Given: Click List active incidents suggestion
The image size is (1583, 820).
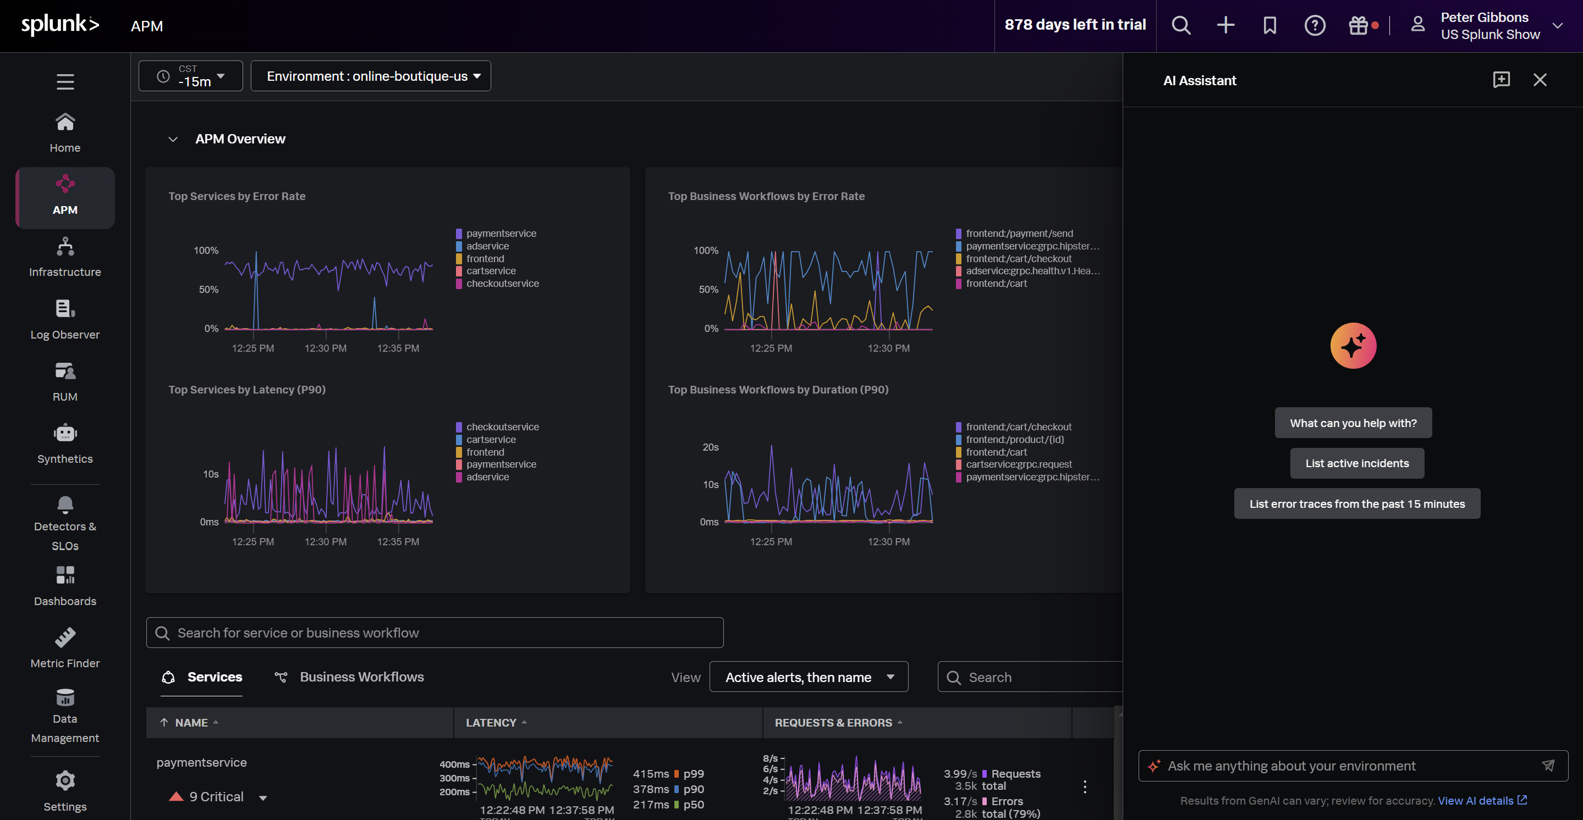Looking at the screenshot, I should point(1356,463).
